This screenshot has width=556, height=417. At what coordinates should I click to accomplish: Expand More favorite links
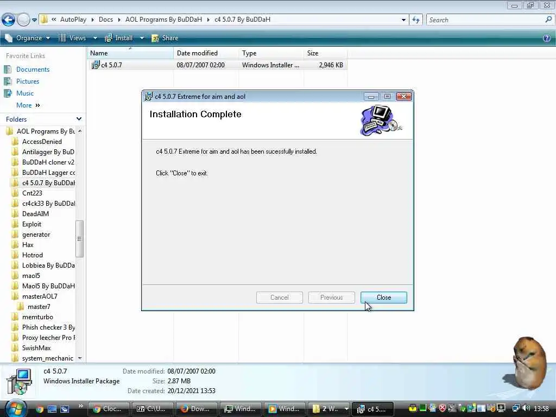pyautogui.click(x=28, y=105)
